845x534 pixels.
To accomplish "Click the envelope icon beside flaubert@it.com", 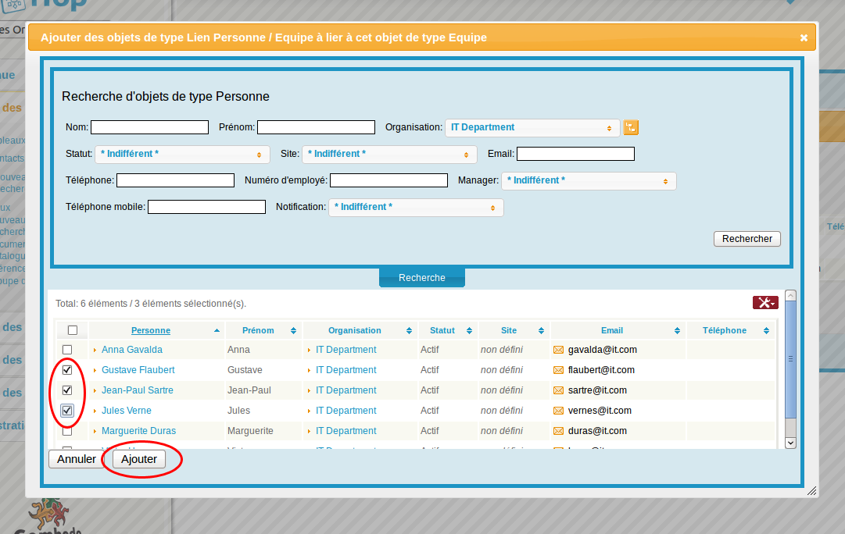I will 558,370.
